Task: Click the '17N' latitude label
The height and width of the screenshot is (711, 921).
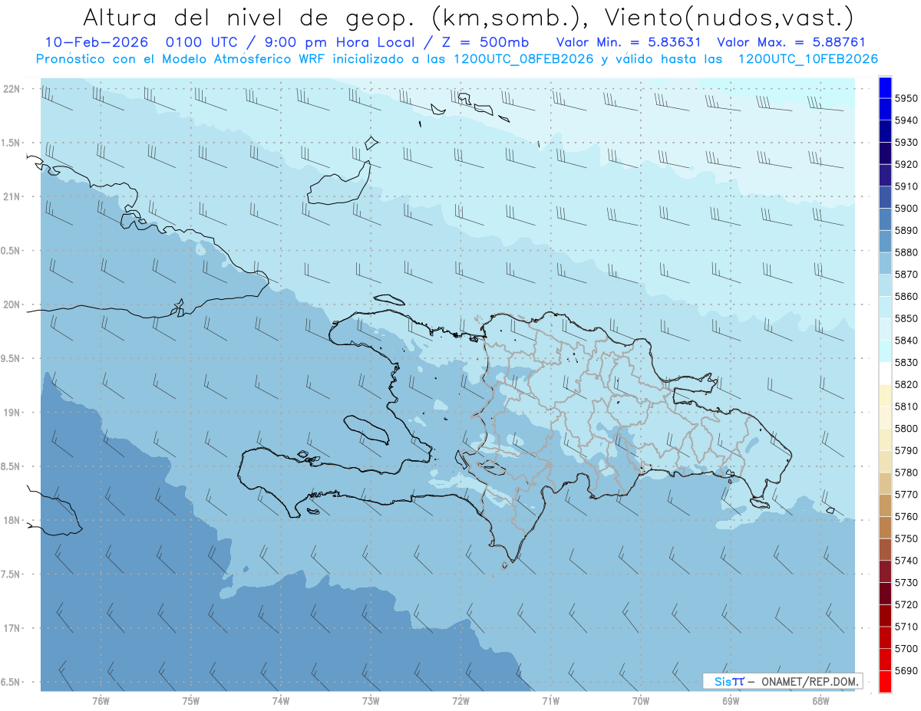Action: coord(12,628)
